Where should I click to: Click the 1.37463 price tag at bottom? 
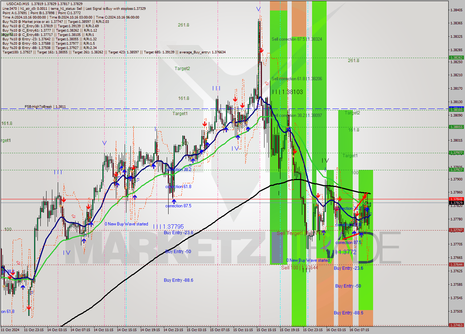point(456,325)
